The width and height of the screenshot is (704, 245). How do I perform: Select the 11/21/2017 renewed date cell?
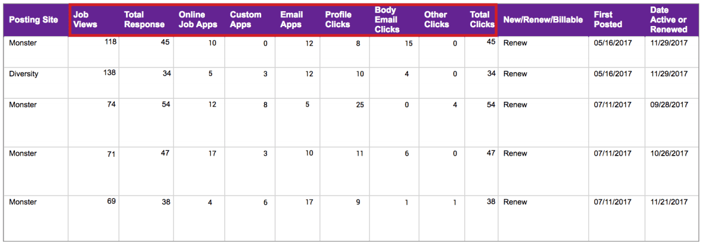668,202
